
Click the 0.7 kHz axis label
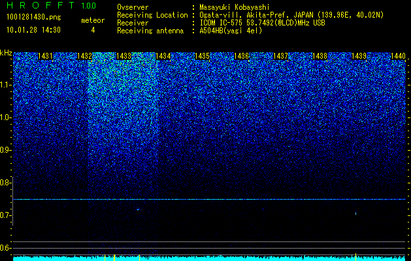coord(5,215)
